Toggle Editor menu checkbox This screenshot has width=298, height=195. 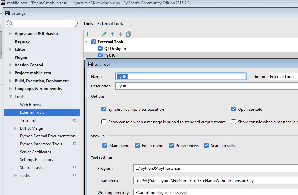(137, 145)
